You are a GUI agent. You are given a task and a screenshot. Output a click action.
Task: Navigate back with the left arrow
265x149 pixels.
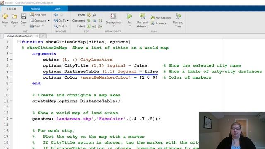(56, 15)
